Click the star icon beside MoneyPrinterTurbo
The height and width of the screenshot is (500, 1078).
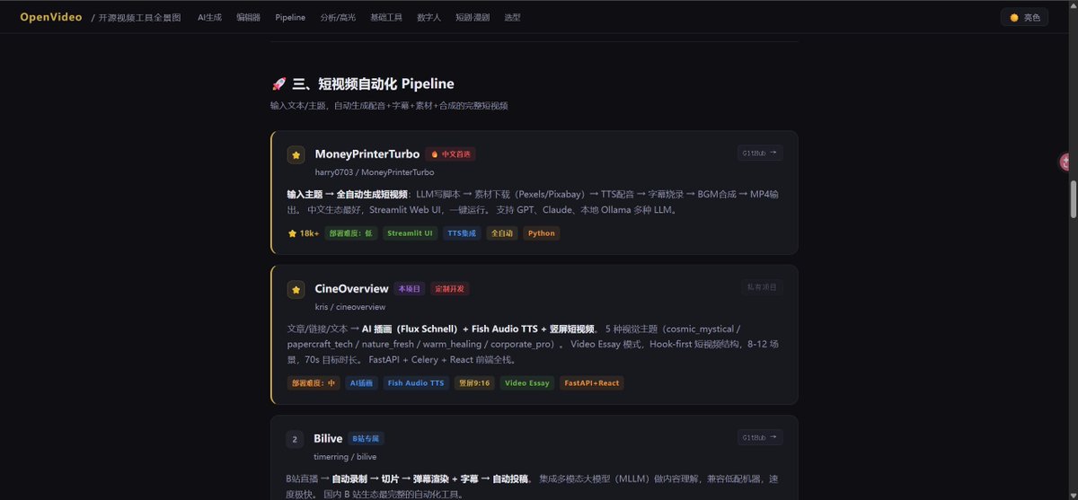pyautogui.click(x=296, y=154)
